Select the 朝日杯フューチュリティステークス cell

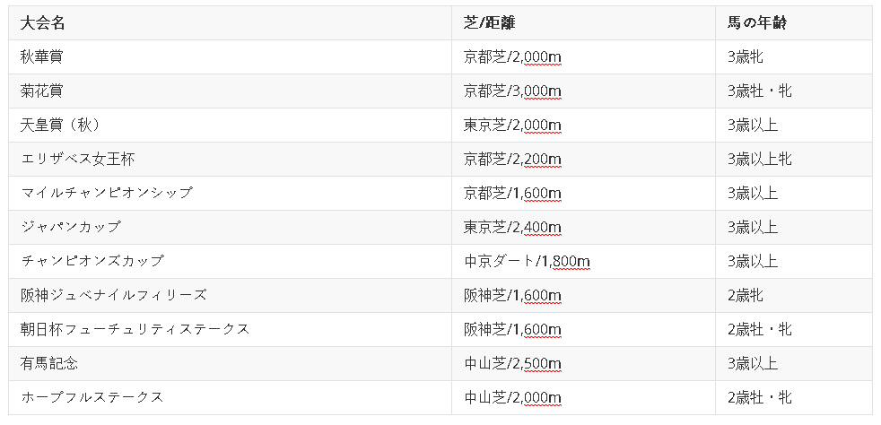[135, 330]
